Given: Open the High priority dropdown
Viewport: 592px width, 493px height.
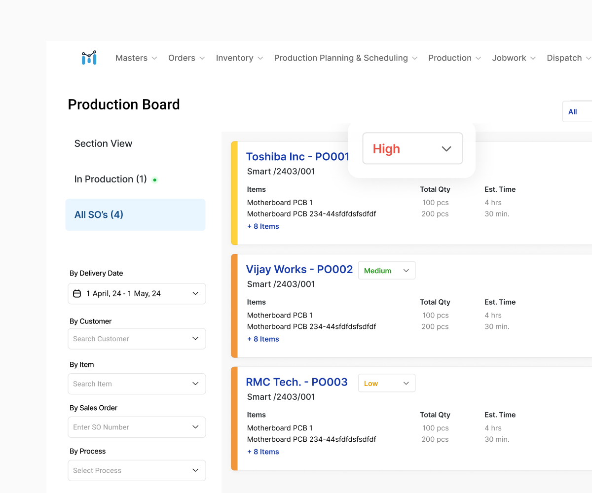Looking at the screenshot, I should 412,148.
